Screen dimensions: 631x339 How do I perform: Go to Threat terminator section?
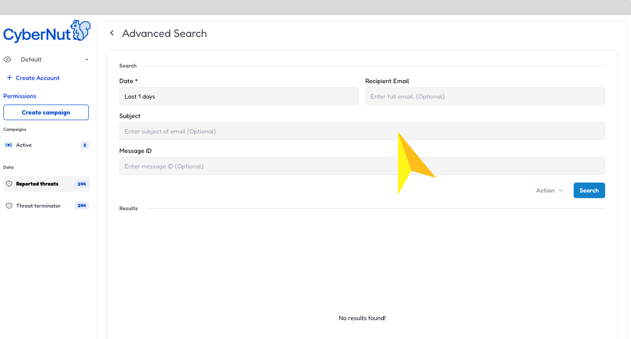click(x=38, y=206)
